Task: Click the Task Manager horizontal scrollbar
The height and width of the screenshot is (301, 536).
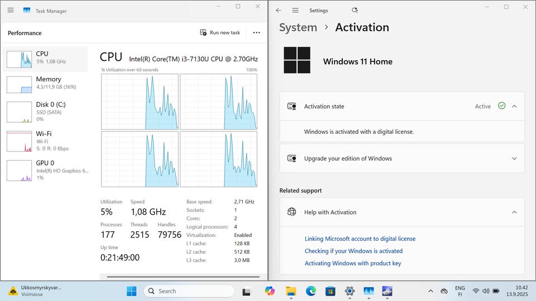Action: point(183,277)
